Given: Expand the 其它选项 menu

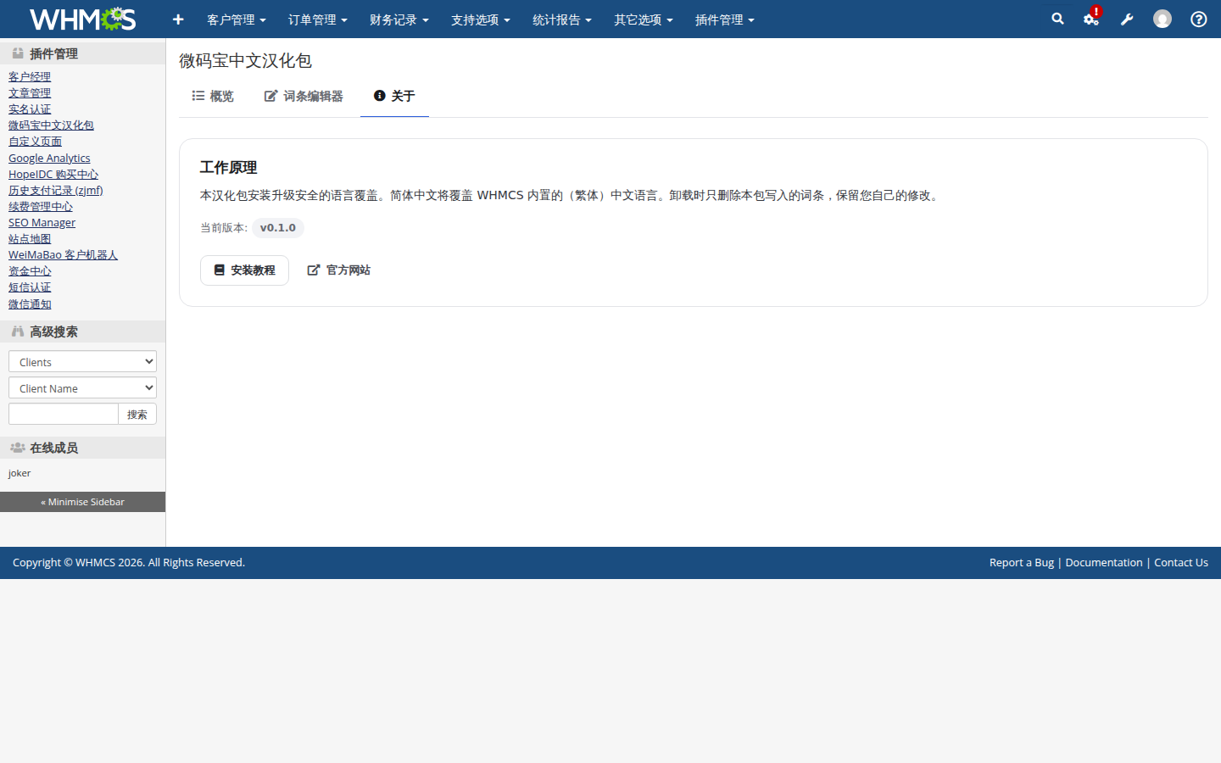Looking at the screenshot, I should coord(644,19).
